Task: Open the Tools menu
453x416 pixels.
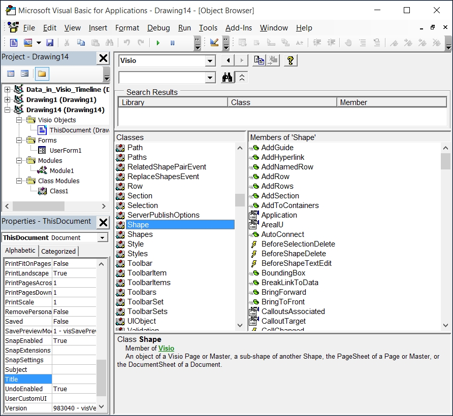Action: tap(208, 28)
